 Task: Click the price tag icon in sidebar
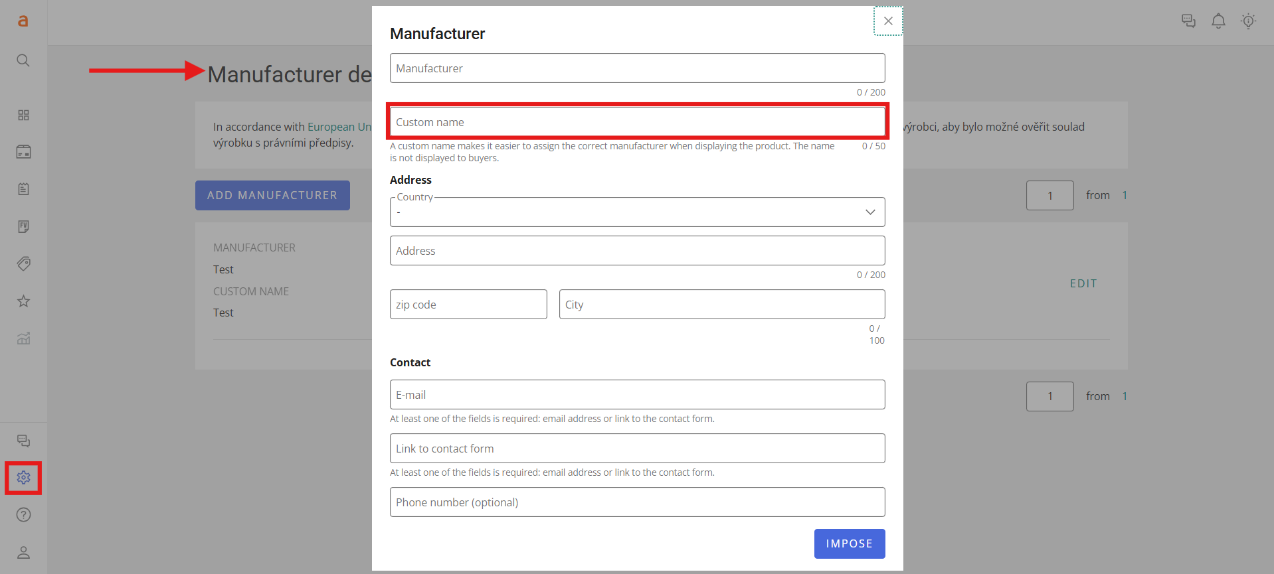tap(23, 264)
